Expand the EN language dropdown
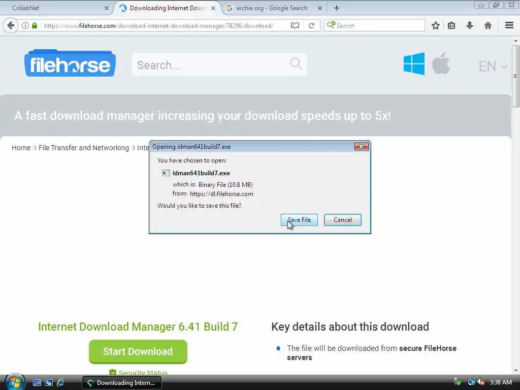 point(493,67)
